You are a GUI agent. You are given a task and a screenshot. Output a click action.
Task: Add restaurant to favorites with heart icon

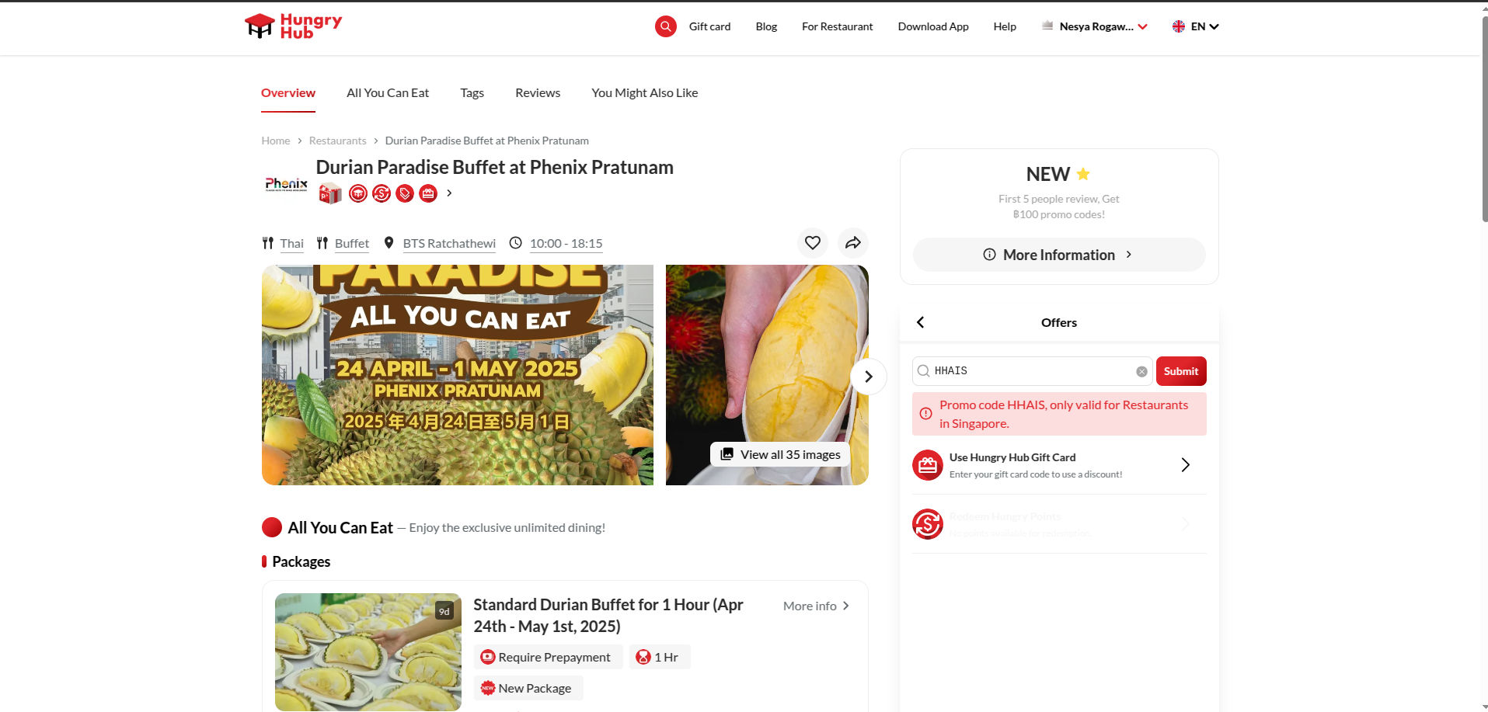coord(812,243)
